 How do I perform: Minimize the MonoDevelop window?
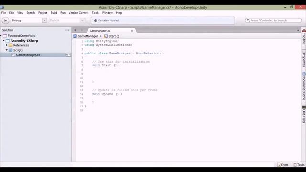pos(285,7)
